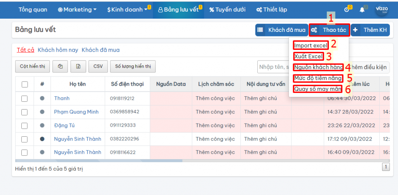The image size is (398, 195).
Task: Click the status dot in Thanh's row
Action: point(42,98)
